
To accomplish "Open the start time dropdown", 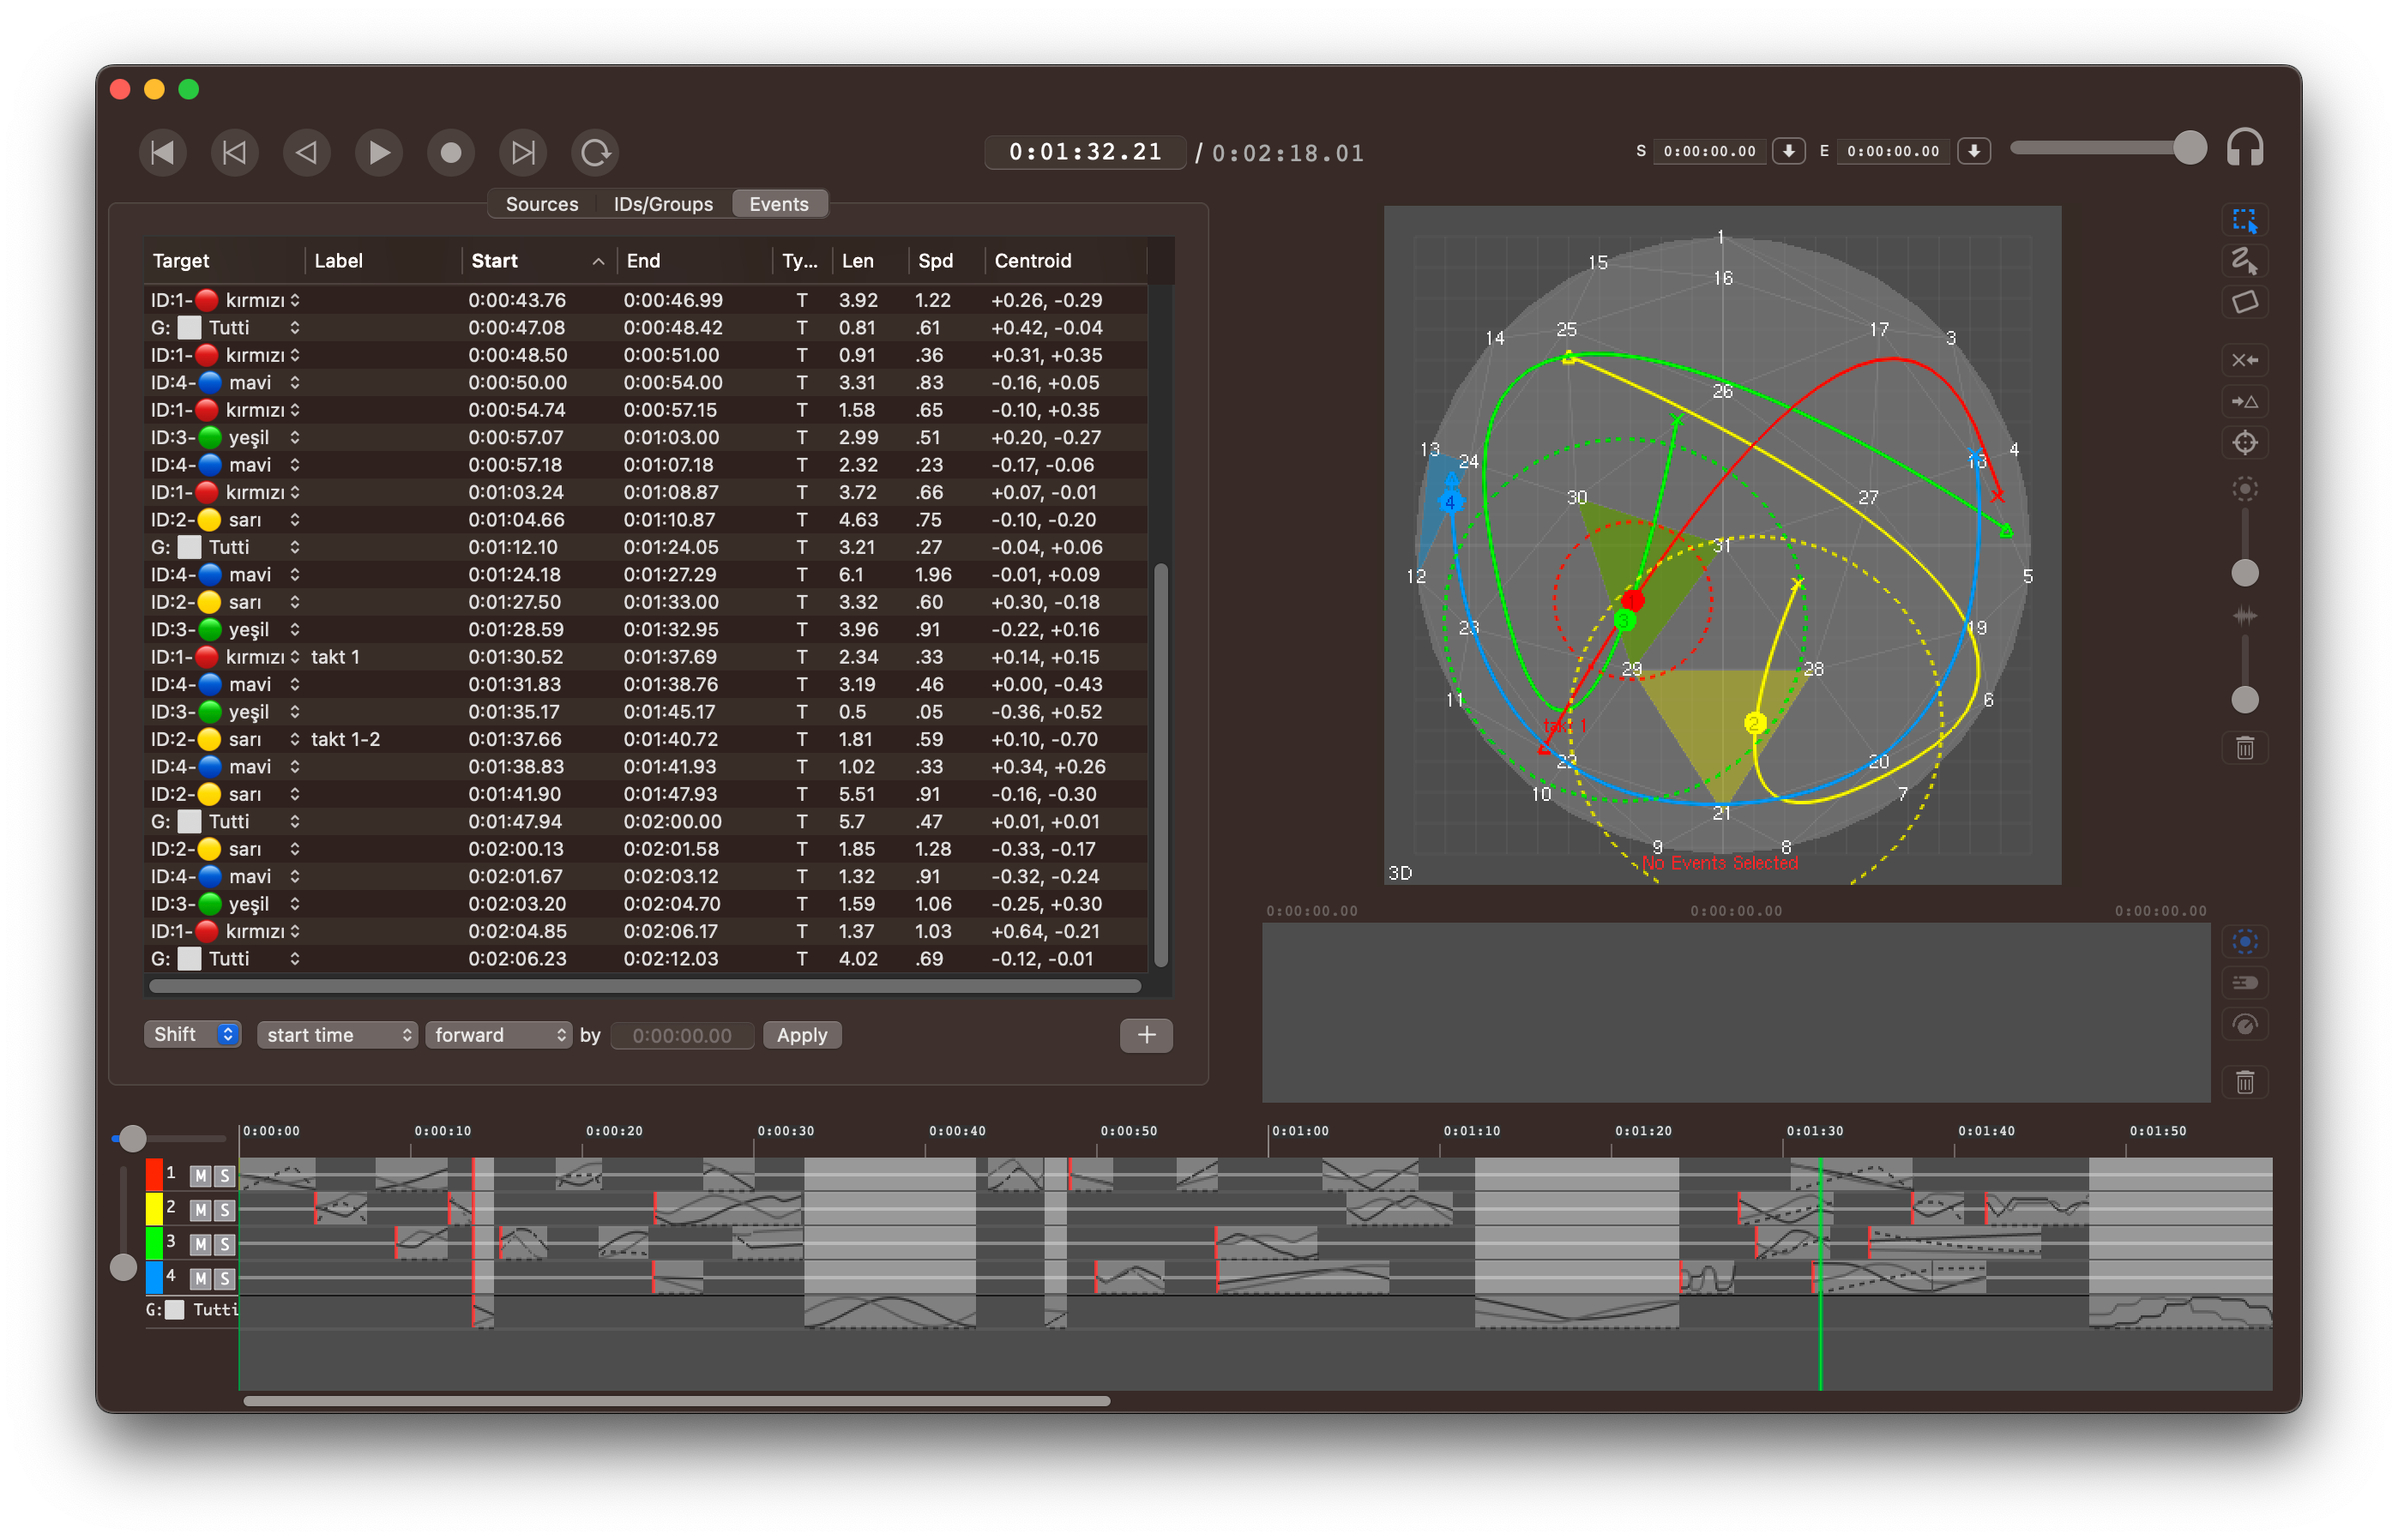I will [336, 1035].
